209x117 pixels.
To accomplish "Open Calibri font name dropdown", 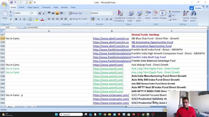I will (x=30, y=13).
